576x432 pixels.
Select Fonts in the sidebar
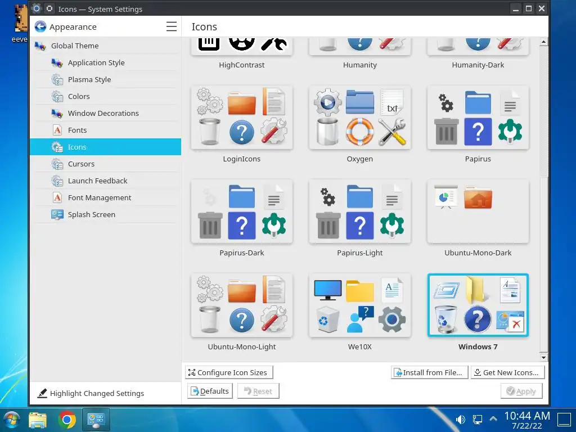(x=105, y=130)
